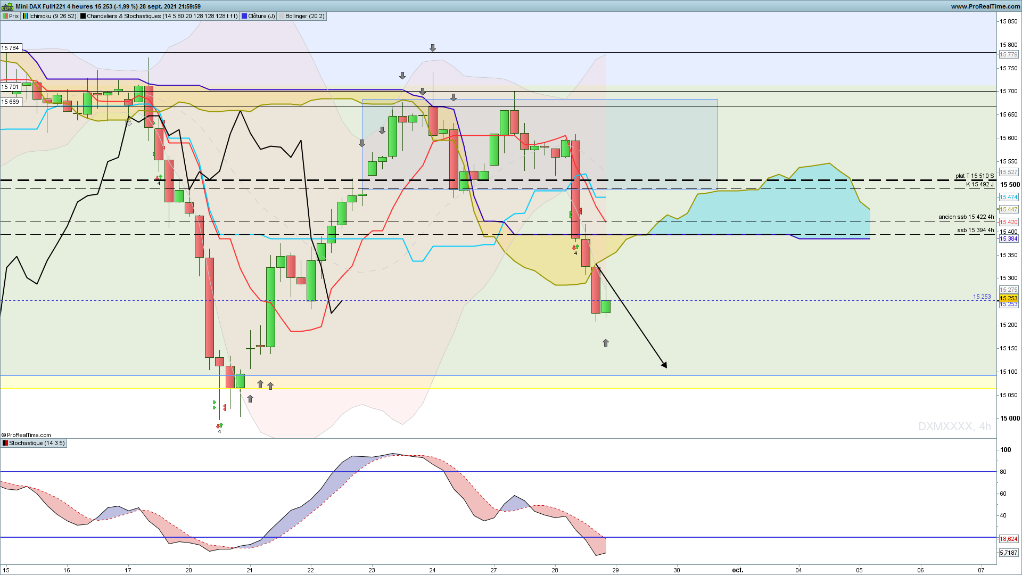Click the date 29 on time axis
The image size is (1022, 575).
pos(615,570)
